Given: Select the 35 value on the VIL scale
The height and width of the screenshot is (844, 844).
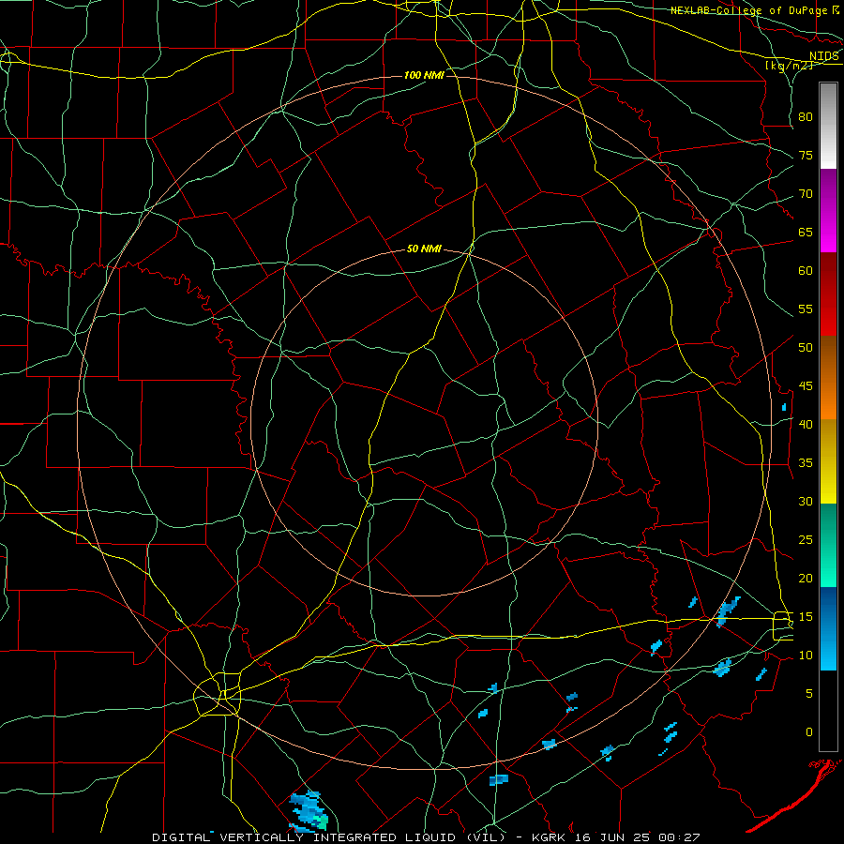Looking at the screenshot, I should (x=806, y=463).
